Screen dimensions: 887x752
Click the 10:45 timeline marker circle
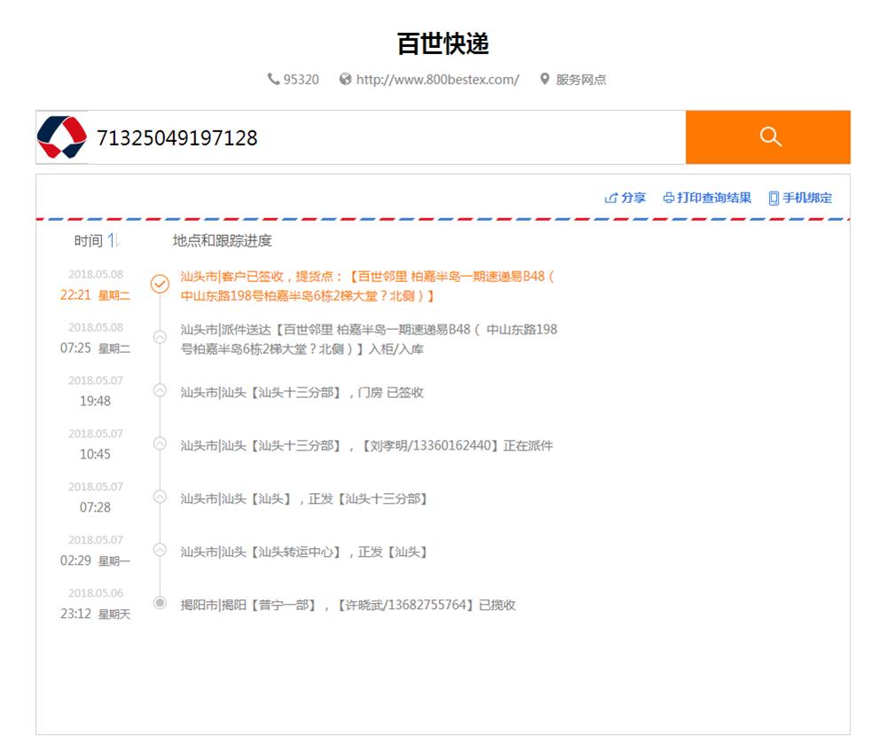click(x=160, y=443)
